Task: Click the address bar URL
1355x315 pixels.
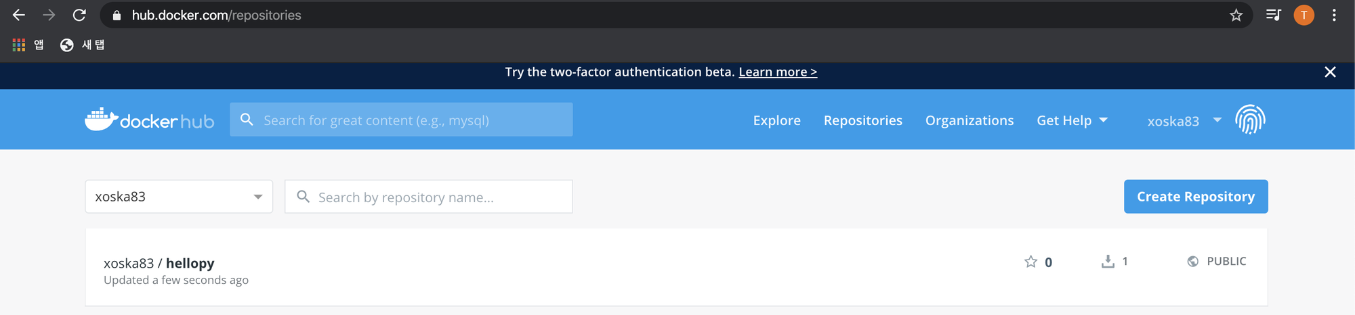Action: coord(216,15)
